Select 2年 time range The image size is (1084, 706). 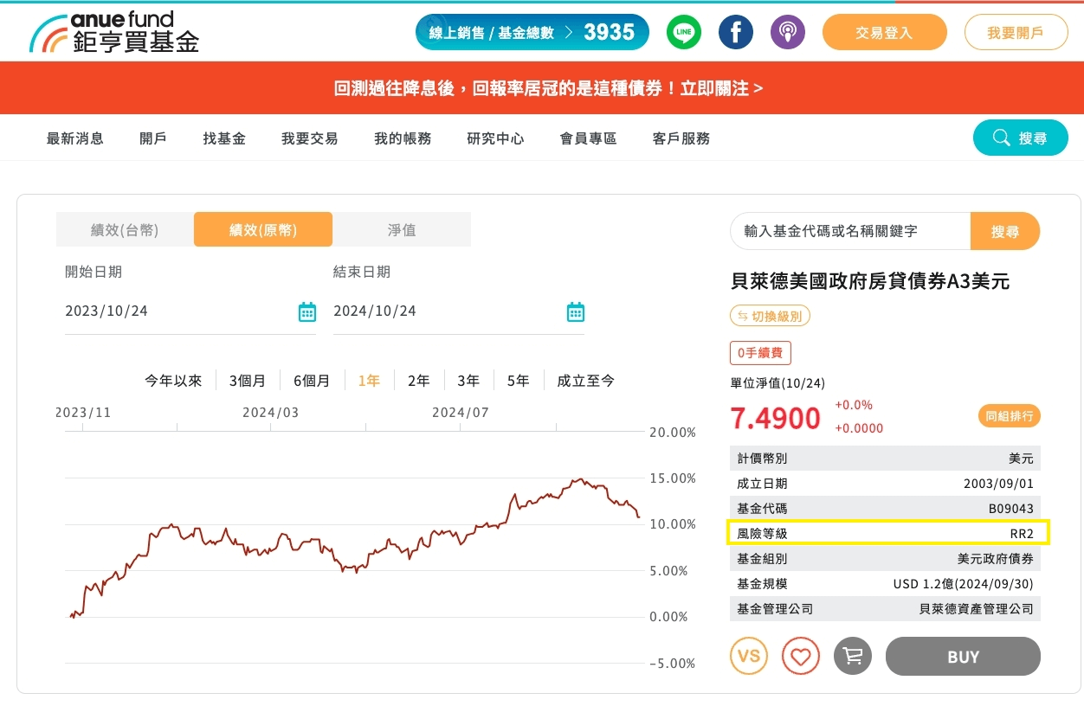pos(419,381)
